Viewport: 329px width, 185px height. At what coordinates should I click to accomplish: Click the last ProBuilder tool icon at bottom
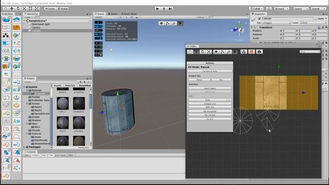click(x=6, y=176)
